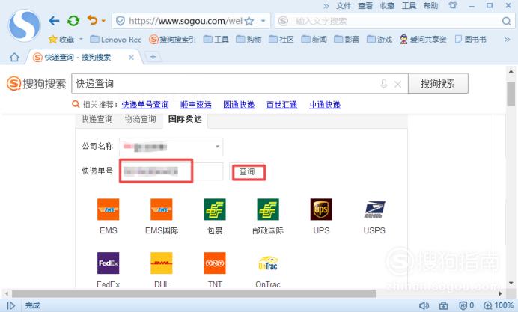Open the 文件 menu
Image resolution: width=518 pixels, height=312 pixels.
pos(344,6)
